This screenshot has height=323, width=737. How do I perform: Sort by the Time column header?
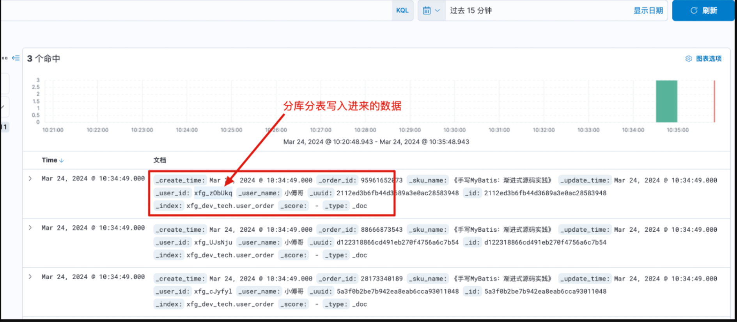point(53,160)
